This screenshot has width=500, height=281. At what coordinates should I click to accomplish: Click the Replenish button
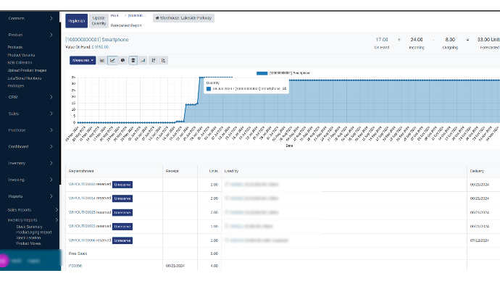pos(77,21)
